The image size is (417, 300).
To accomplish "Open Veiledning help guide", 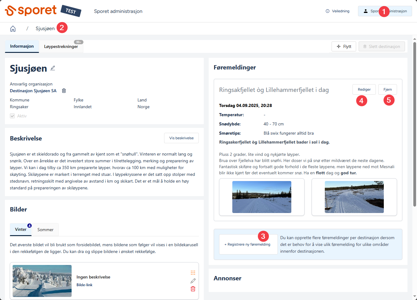I will 337,11.
